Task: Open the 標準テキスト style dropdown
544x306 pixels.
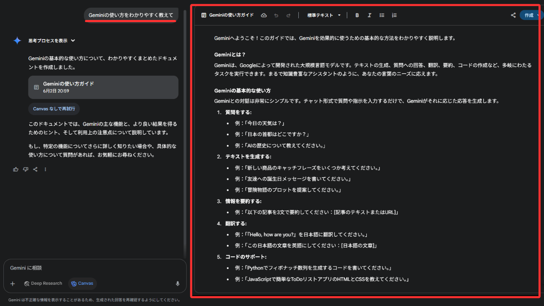Action: pos(324,15)
